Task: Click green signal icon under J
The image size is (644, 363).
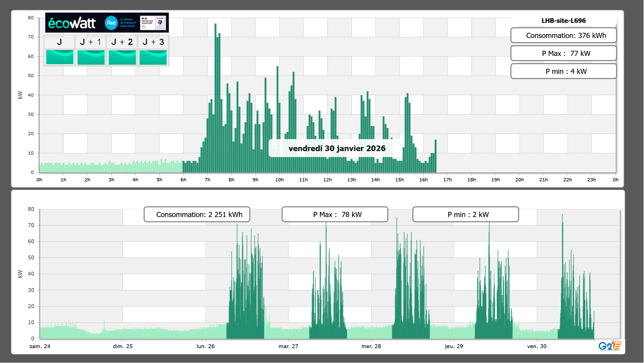Action: [x=60, y=57]
